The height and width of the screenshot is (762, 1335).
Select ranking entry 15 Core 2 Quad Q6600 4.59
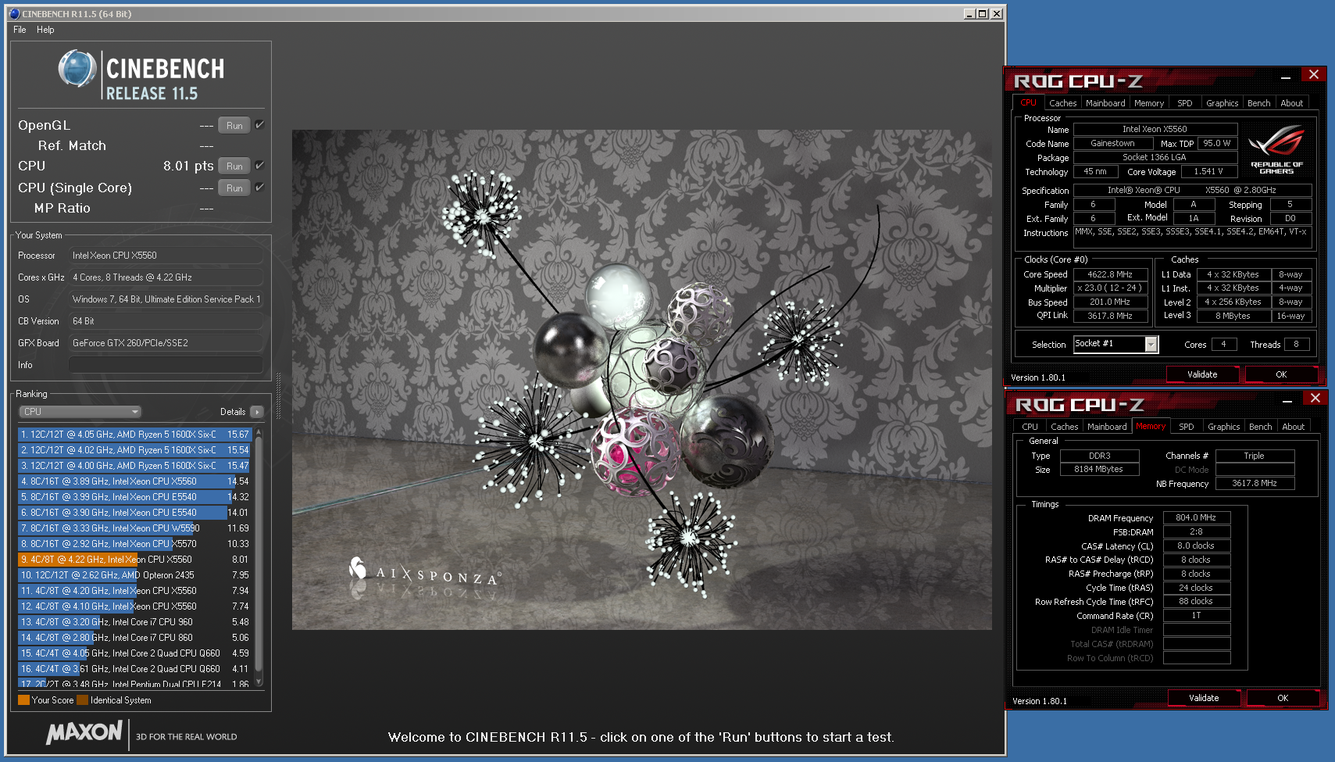click(x=134, y=653)
